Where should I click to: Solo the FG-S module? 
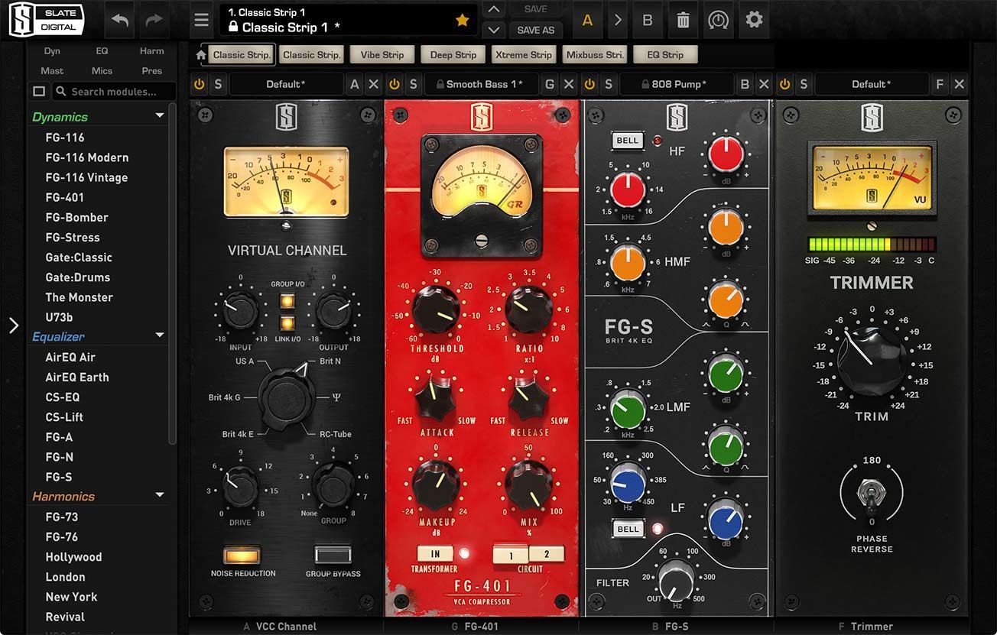[609, 84]
